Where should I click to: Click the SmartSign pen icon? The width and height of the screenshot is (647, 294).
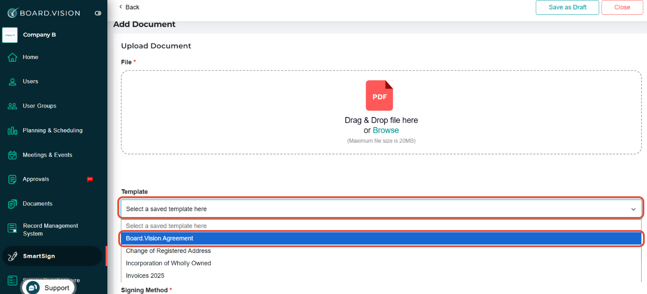pos(13,256)
